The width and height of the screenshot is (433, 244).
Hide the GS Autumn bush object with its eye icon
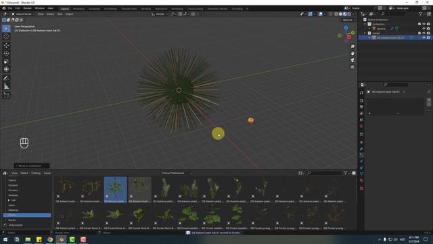tap(424, 38)
